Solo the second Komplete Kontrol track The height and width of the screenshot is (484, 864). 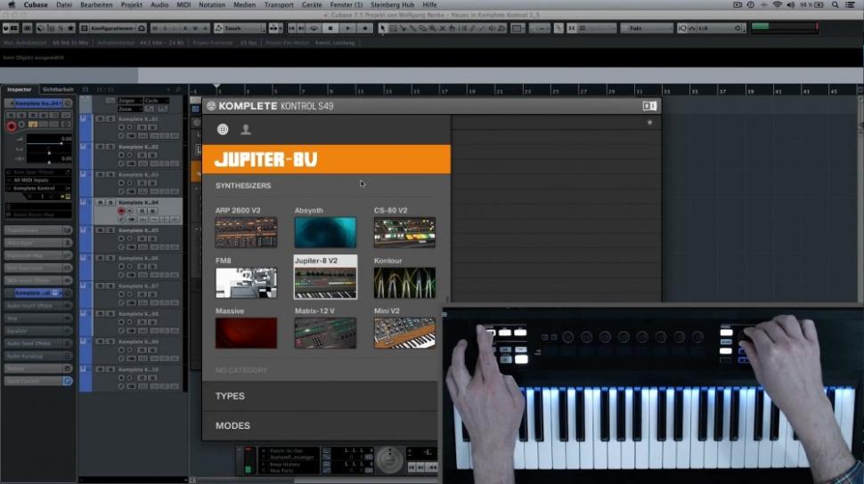pos(110,147)
